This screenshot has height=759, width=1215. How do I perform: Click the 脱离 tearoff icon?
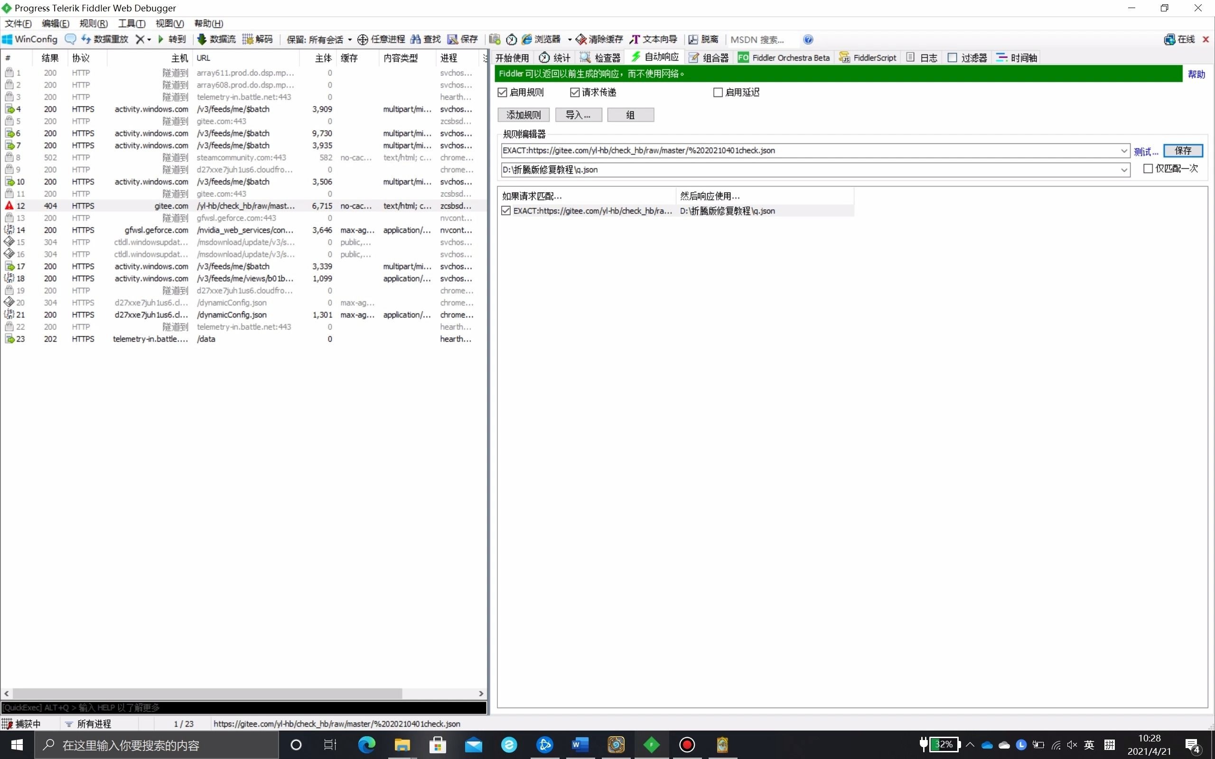(703, 39)
